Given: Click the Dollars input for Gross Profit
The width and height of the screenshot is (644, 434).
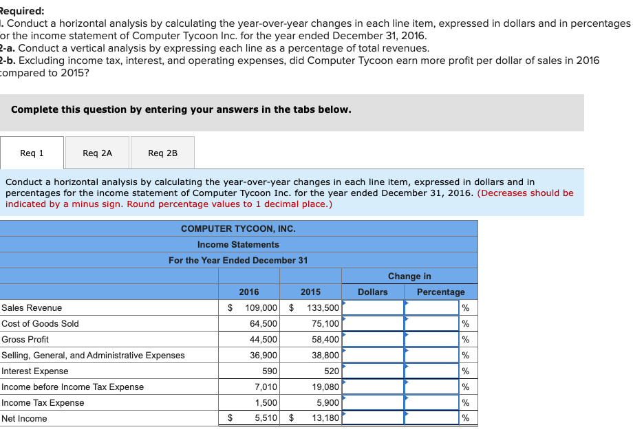Looking at the screenshot, I should pos(372,339).
